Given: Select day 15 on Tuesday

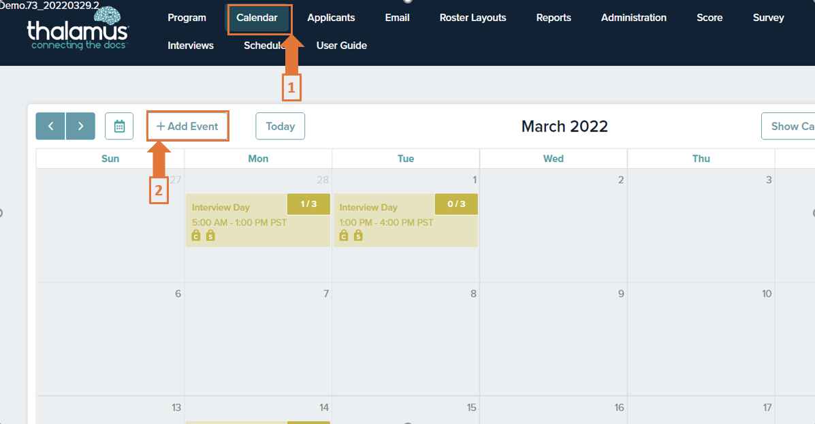Looking at the screenshot, I should coord(471,408).
